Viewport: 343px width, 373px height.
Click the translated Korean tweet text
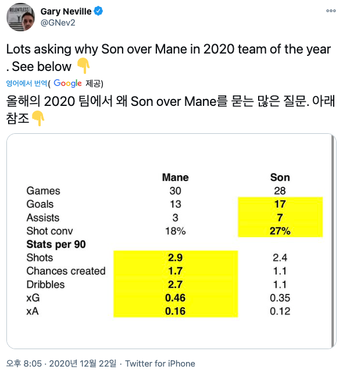[170, 109]
